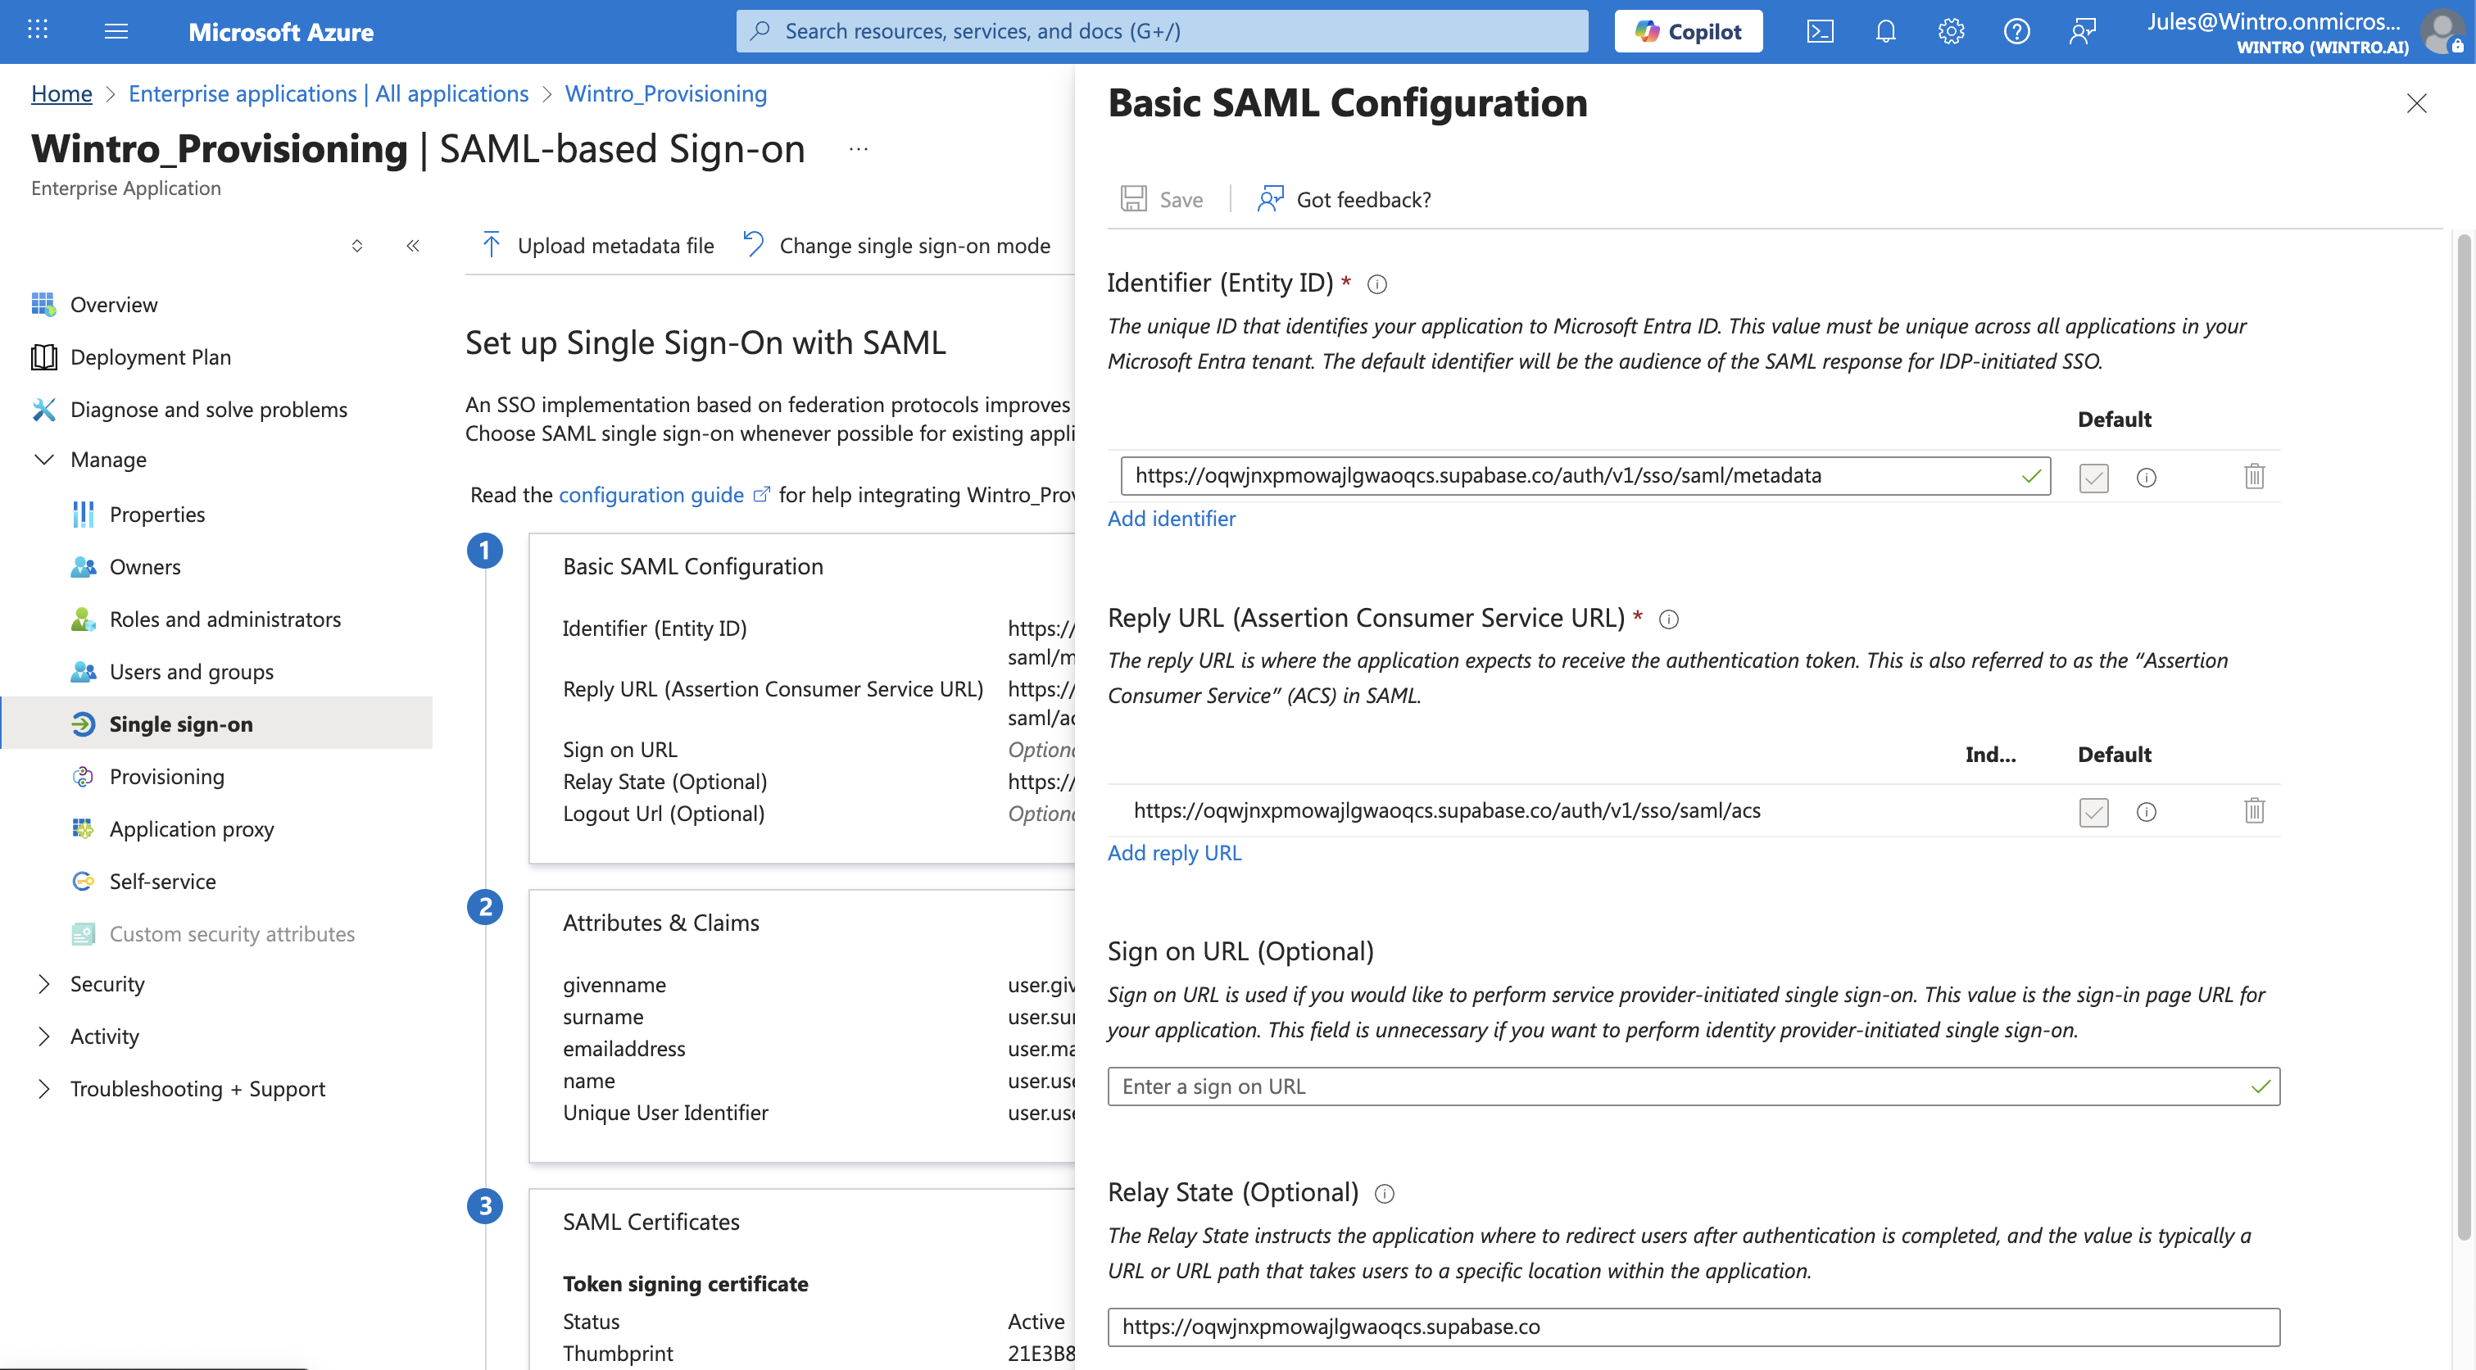Image resolution: width=2476 pixels, height=1370 pixels.
Task: Click Upload metadata file
Action: pos(597,245)
